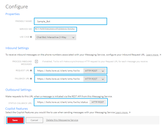Open the Copilot Features Learn more link
The height and width of the screenshot is (125, 167).
[x=122, y=113]
